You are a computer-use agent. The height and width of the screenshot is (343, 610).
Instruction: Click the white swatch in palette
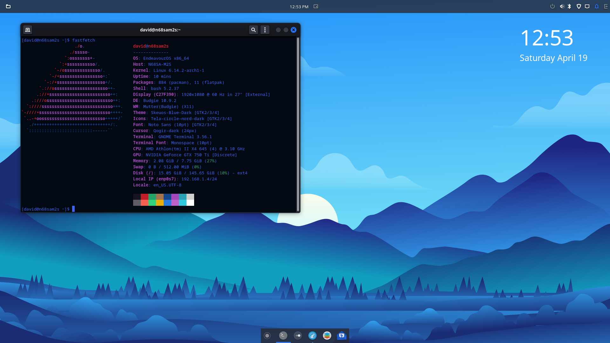(x=190, y=203)
